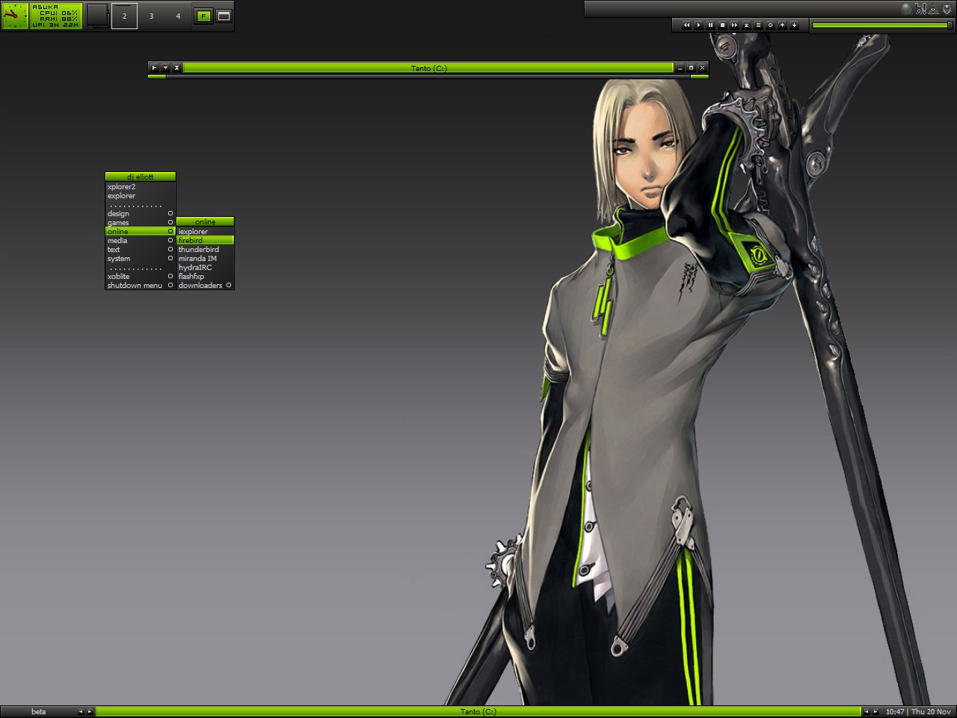The image size is (957, 718).
Task: Click the roll-up button on Tanto window titlebar
Action: pos(177,68)
